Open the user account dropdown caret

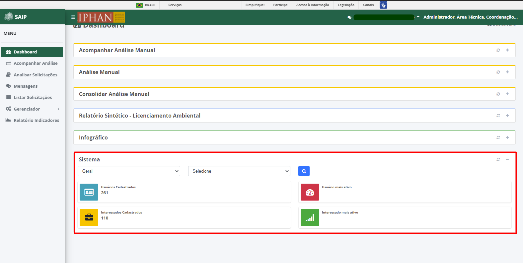418,17
